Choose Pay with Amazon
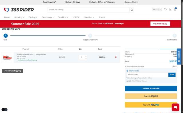 pyautogui.click(x=151, y=96)
